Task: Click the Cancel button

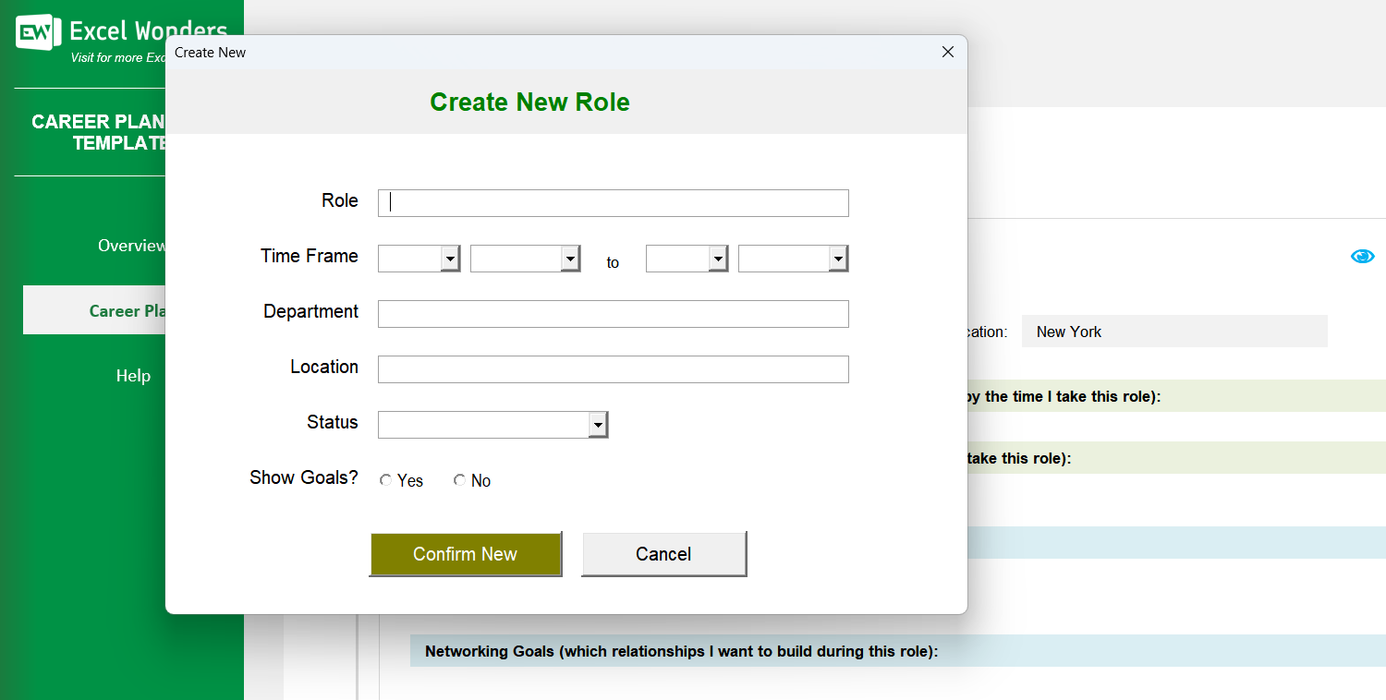Action: coord(663,553)
